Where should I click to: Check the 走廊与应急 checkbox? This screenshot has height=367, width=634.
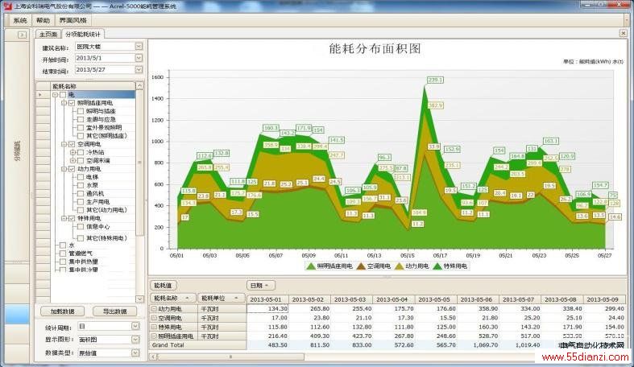tap(80, 119)
